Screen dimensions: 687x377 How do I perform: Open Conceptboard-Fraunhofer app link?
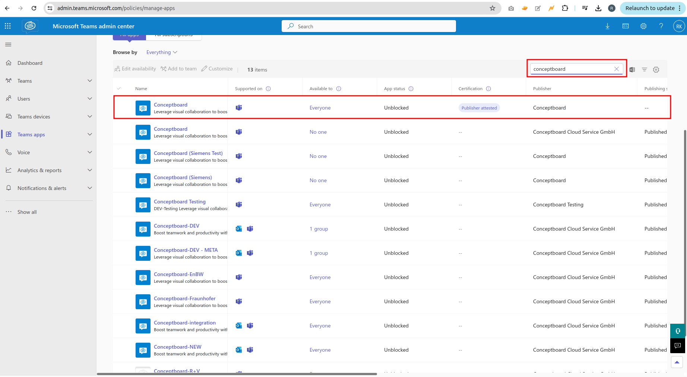tap(184, 298)
